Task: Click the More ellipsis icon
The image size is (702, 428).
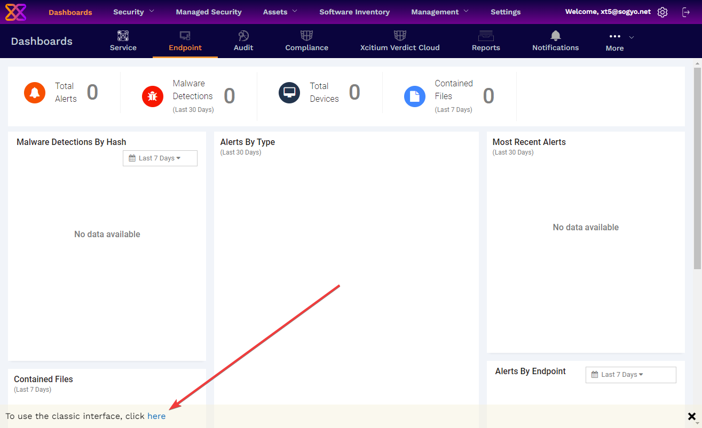Action: point(615,37)
